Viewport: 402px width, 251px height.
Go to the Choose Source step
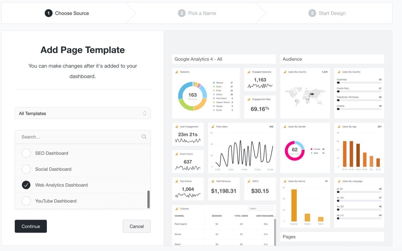click(x=67, y=13)
